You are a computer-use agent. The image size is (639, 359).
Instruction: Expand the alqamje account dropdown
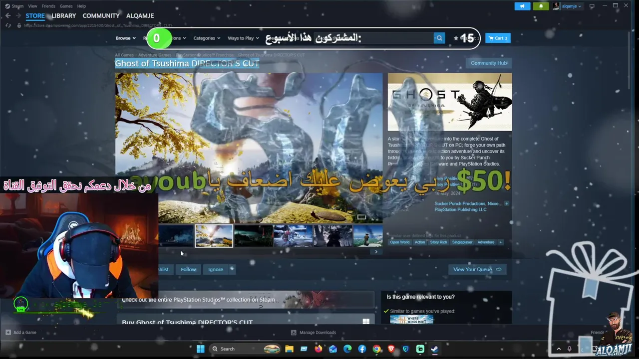point(580,6)
